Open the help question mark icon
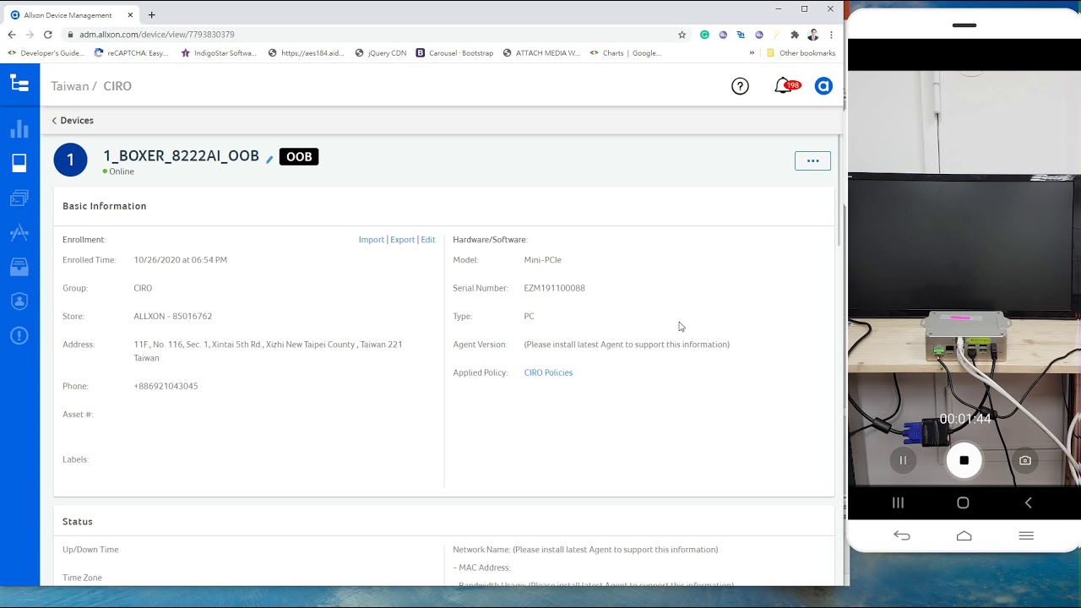Image resolution: width=1081 pixels, height=608 pixels. 740,86
